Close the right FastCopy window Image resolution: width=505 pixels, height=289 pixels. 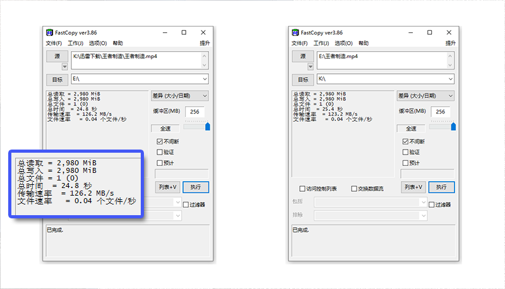(x=449, y=33)
